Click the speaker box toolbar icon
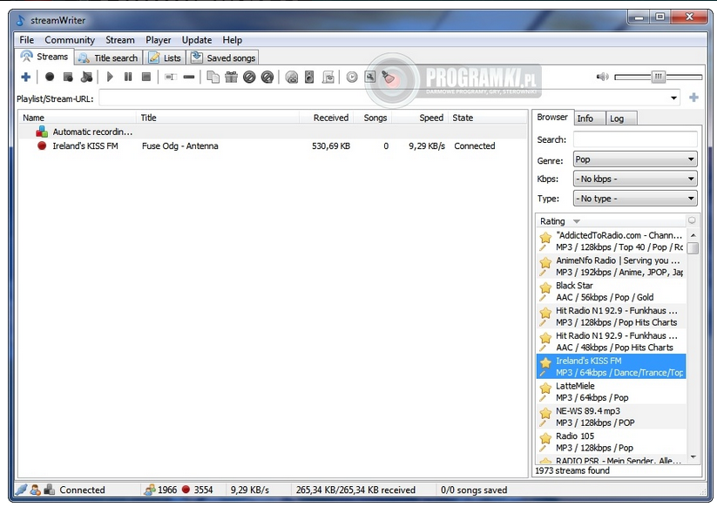 pos(309,77)
